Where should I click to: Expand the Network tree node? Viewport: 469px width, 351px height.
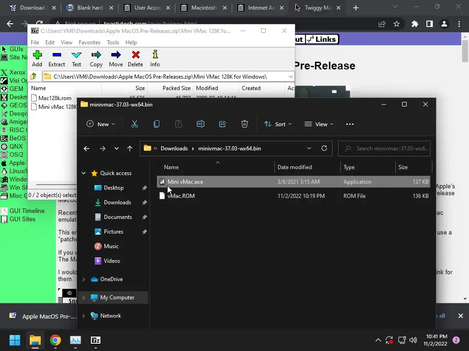84,316
